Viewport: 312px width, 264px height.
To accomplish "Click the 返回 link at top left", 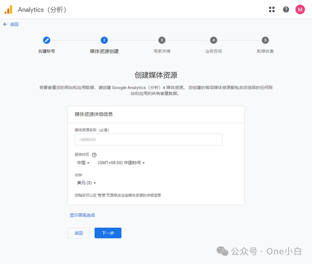I will (14, 24).
